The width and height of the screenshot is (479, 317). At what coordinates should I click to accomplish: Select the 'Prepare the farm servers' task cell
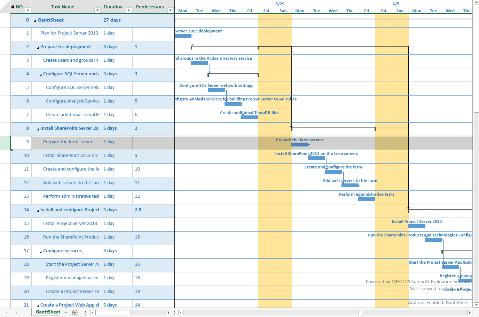pos(66,142)
